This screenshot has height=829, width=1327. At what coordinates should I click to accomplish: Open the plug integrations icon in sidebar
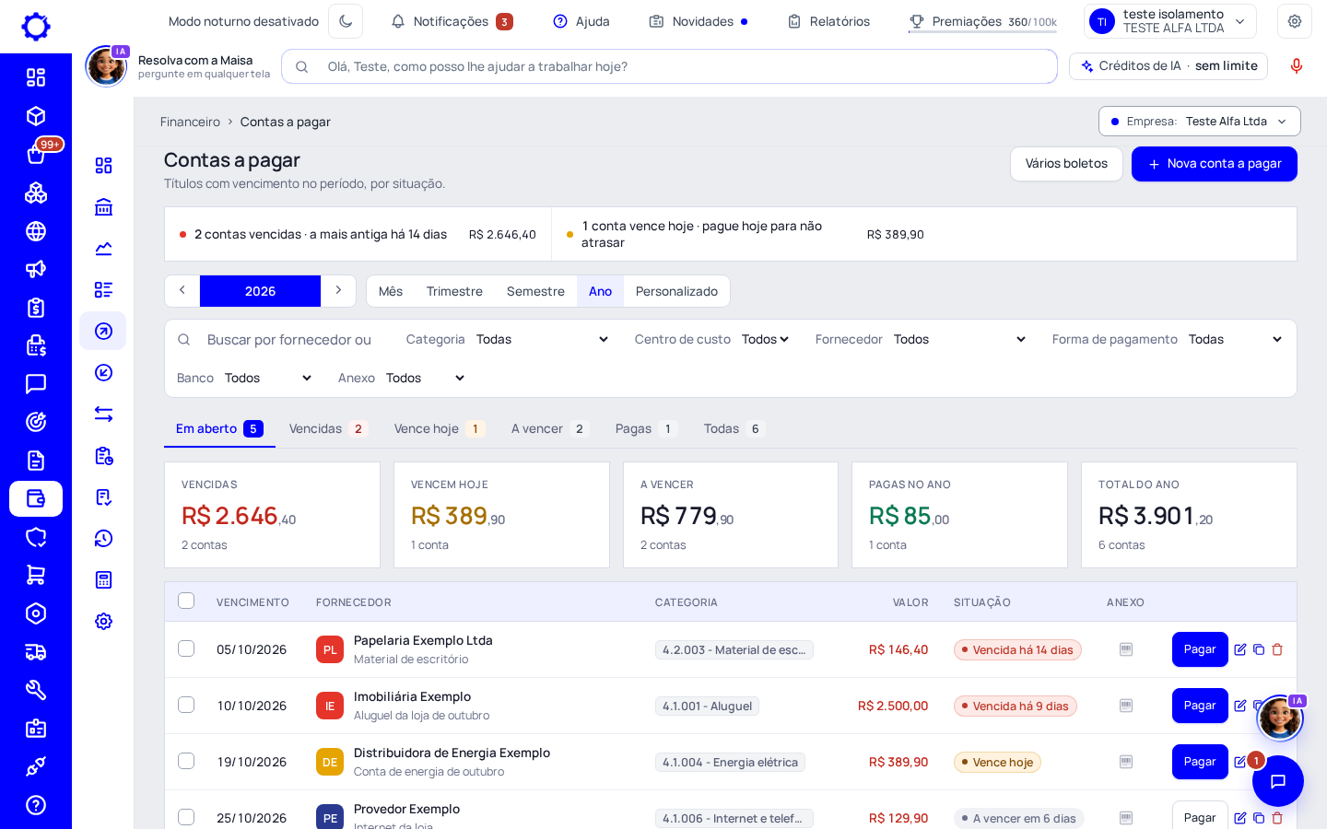point(36,766)
